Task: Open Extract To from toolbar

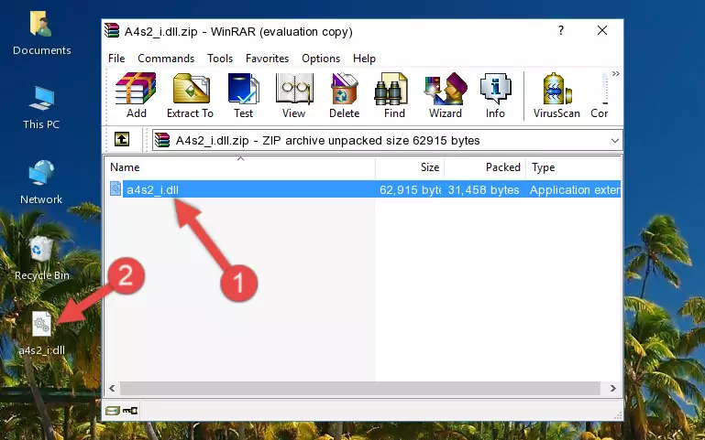Action: click(x=190, y=95)
